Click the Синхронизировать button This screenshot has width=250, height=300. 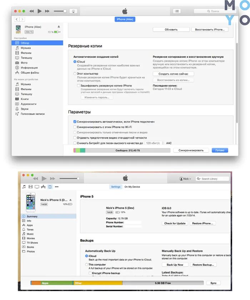point(191,150)
